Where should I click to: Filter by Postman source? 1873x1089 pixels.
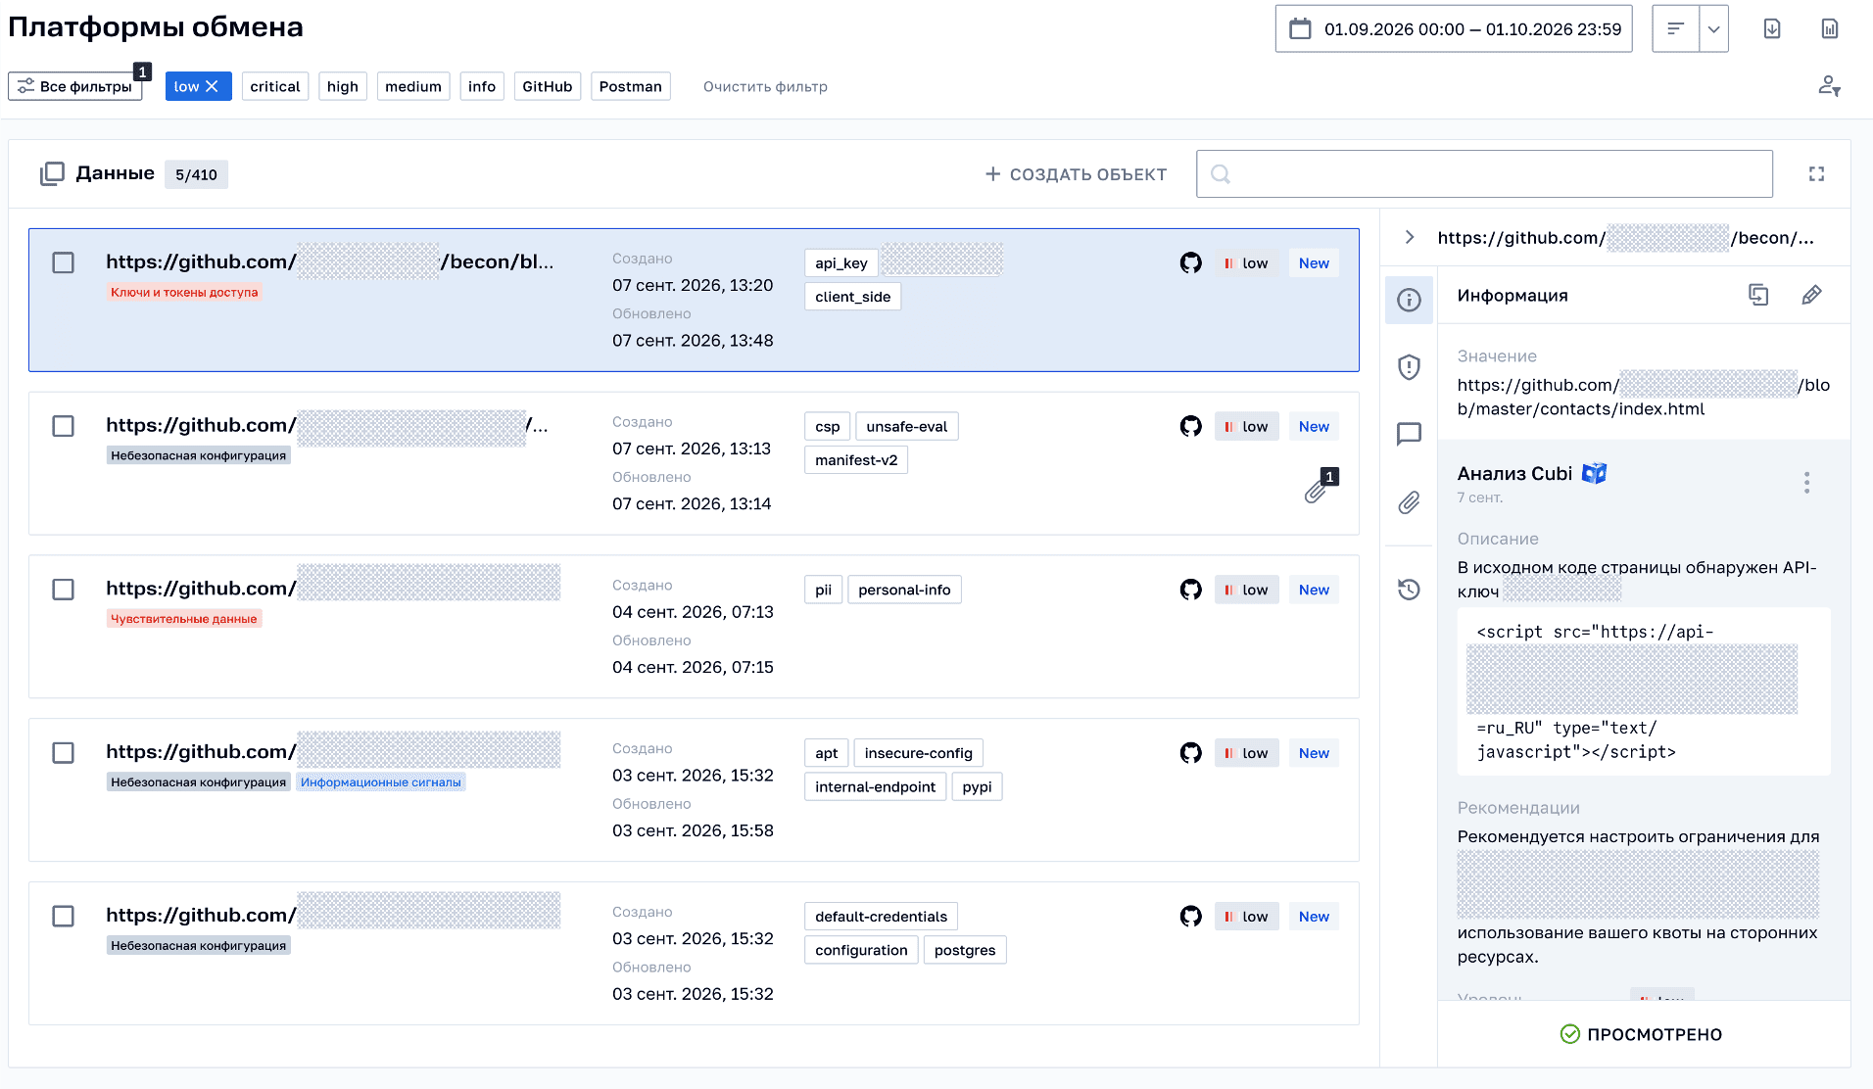pyautogui.click(x=631, y=86)
